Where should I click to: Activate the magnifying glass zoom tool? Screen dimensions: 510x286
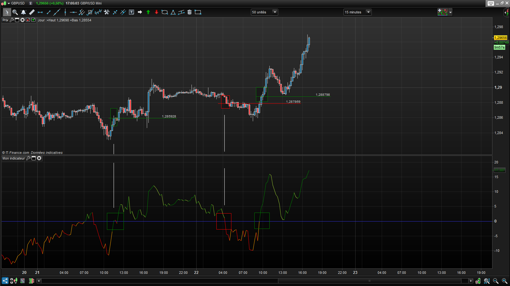15,12
